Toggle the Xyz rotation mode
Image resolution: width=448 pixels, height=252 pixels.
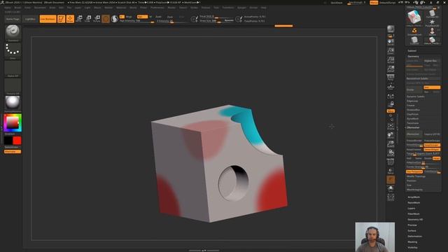[391, 111]
